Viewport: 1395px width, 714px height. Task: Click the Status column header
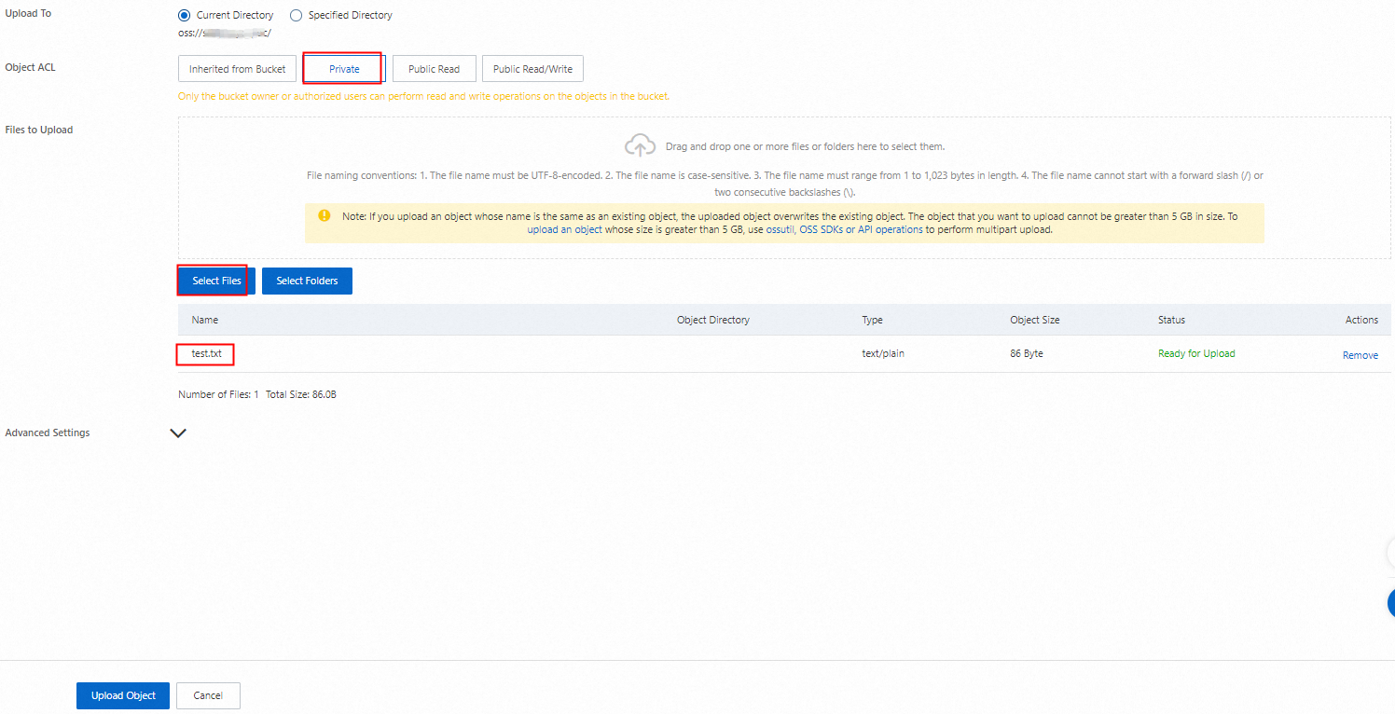tap(1171, 320)
